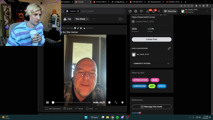Open the Reddit Talk speech bubble icon
This screenshot has width=213, height=120.
point(141,11)
